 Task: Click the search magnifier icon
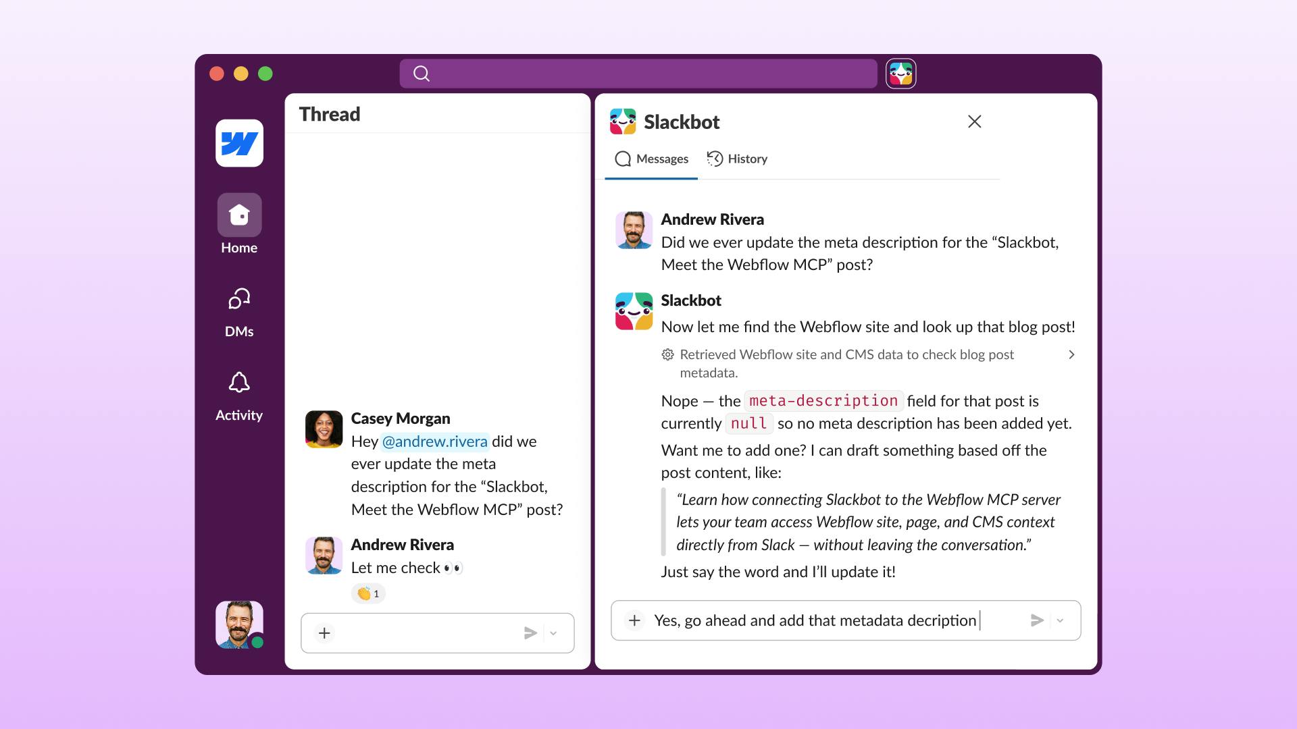(422, 74)
